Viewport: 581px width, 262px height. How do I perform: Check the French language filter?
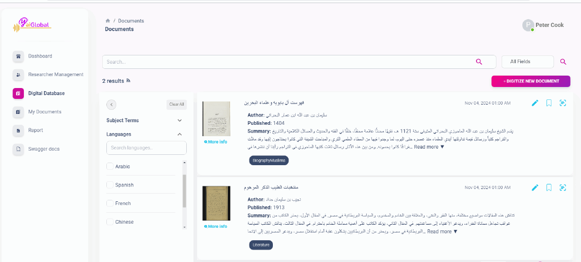[109, 203]
